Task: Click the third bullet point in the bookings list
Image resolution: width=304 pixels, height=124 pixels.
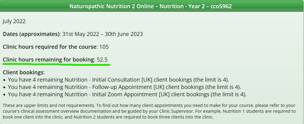Action: coord(5,95)
